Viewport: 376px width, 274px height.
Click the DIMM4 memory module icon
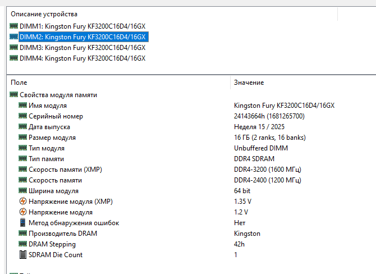pos(13,58)
